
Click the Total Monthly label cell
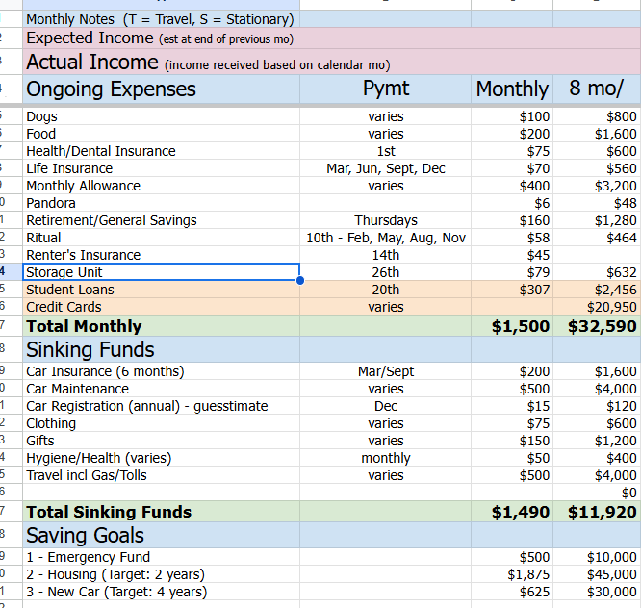[161, 326]
